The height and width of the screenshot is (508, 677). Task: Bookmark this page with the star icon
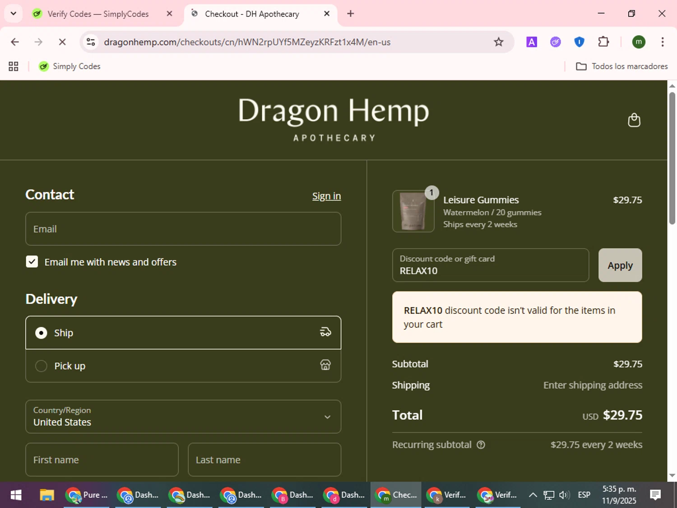(498, 42)
